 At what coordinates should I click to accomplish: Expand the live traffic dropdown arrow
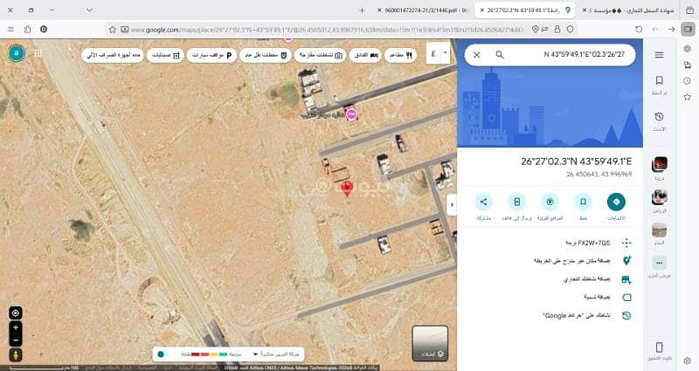pos(255,354)
